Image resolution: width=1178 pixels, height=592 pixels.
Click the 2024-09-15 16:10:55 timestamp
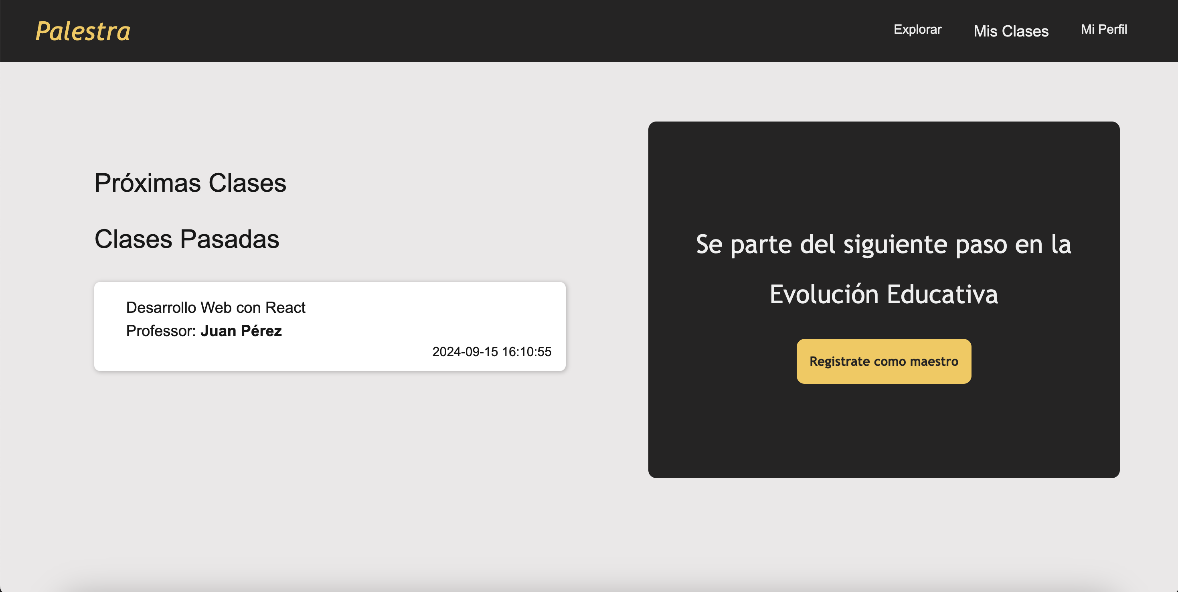492,351
